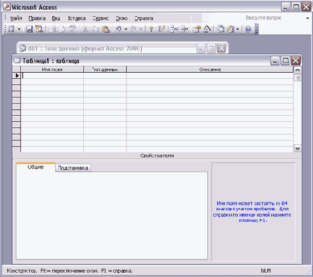Image resolution: width=313 pixels, height=277 pixels.
Task: Click the 'Свойства поля' section label
Action: pos(157,156)
